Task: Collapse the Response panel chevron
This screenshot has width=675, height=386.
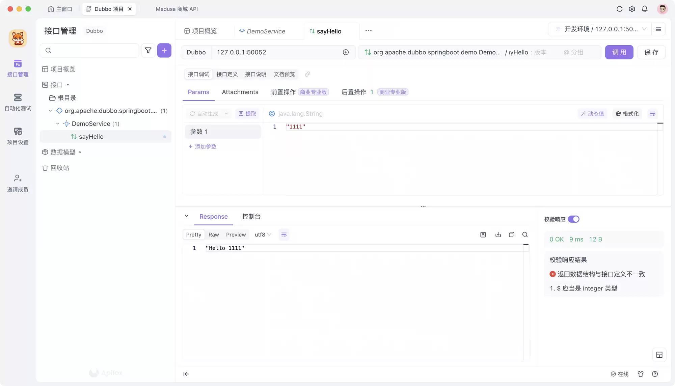Action: [187, 216]
